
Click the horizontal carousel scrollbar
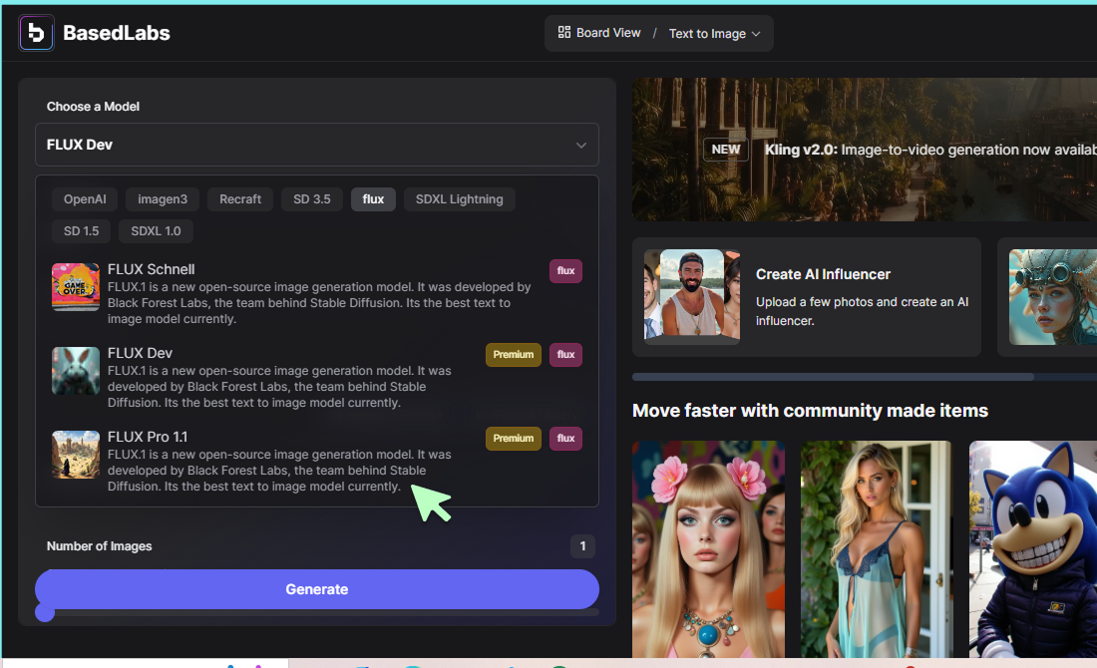pos(833,377)
